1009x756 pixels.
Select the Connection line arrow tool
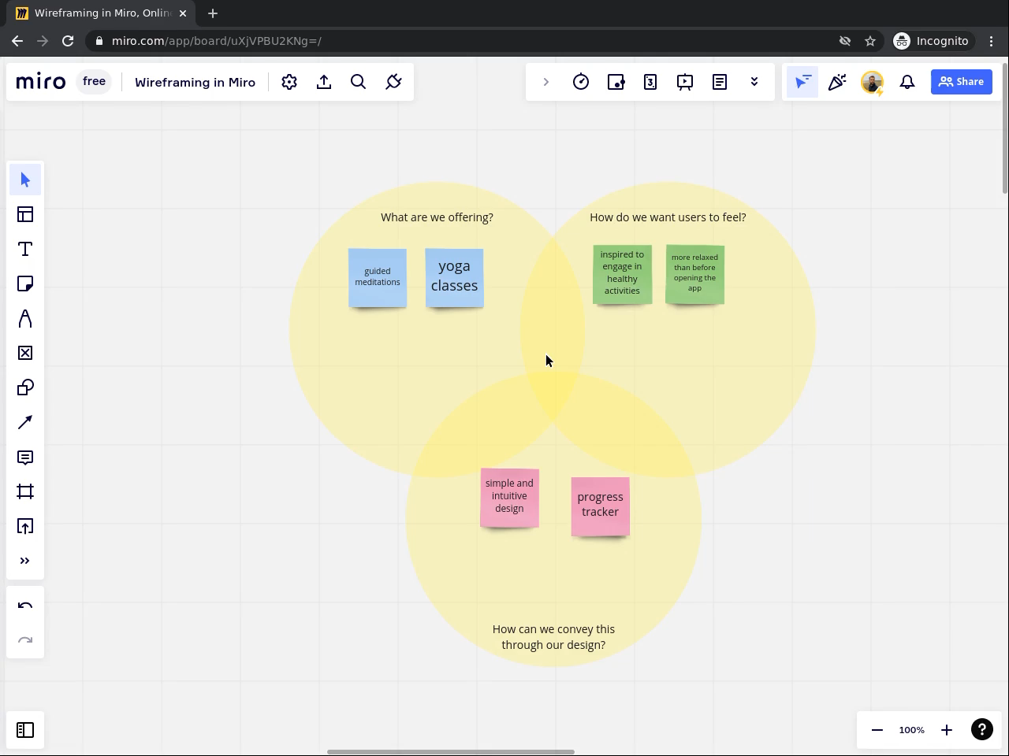25,423
